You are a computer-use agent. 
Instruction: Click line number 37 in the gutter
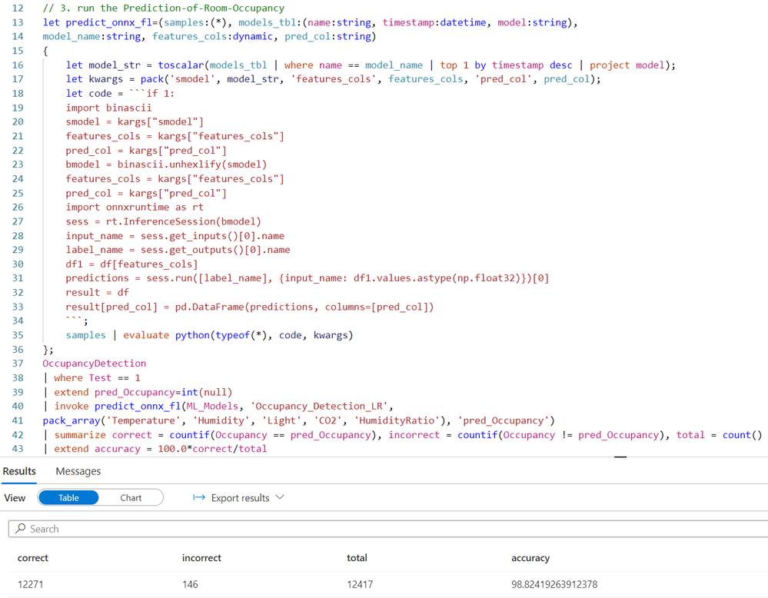tap(18, 364)
